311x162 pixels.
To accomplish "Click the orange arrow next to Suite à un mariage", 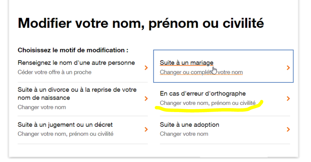I will [288, 68].
